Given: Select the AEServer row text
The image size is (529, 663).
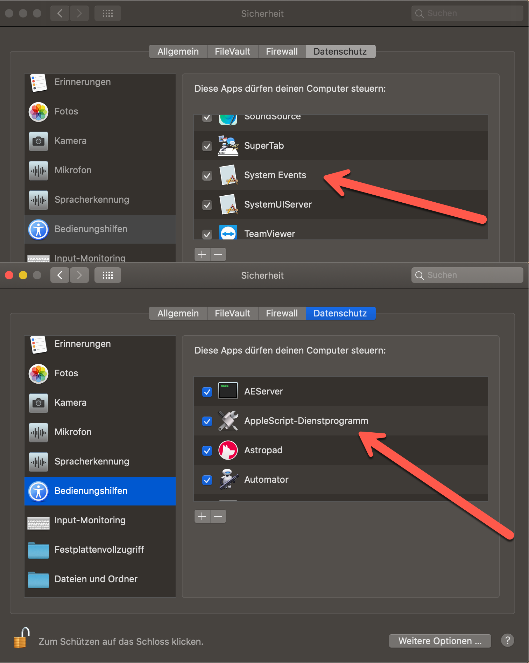Looking at the screenshot, I should point(263,391).
